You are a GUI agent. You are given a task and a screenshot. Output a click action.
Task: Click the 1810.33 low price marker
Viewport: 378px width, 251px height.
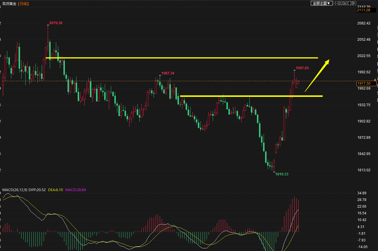282,174
